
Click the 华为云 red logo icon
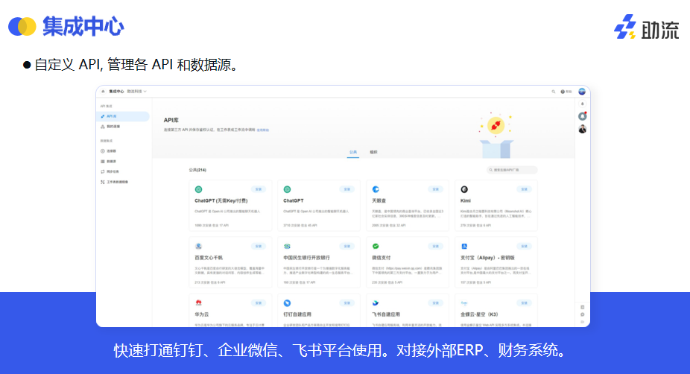coord(199,302)
